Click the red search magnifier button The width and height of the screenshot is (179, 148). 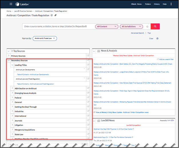155,26
